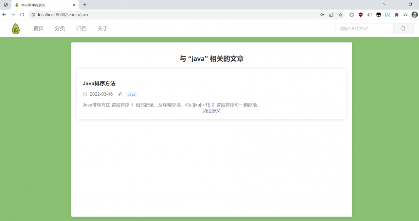Click the date text 2022-03-16
This screenshot has width=419, height=221.
(x=101, y=94)
